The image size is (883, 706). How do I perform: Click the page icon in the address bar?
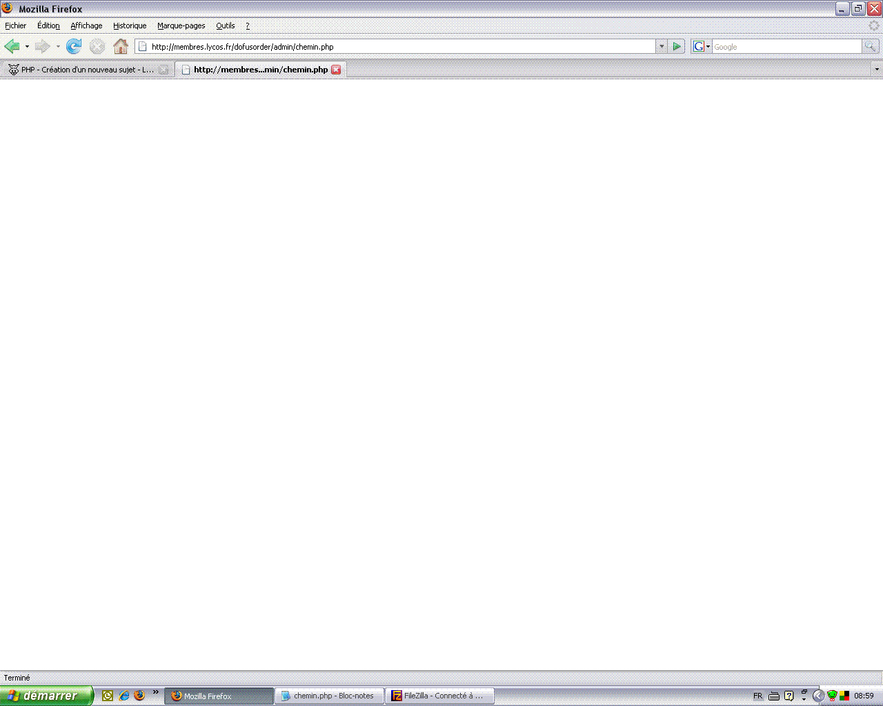(x=143, y=47)
